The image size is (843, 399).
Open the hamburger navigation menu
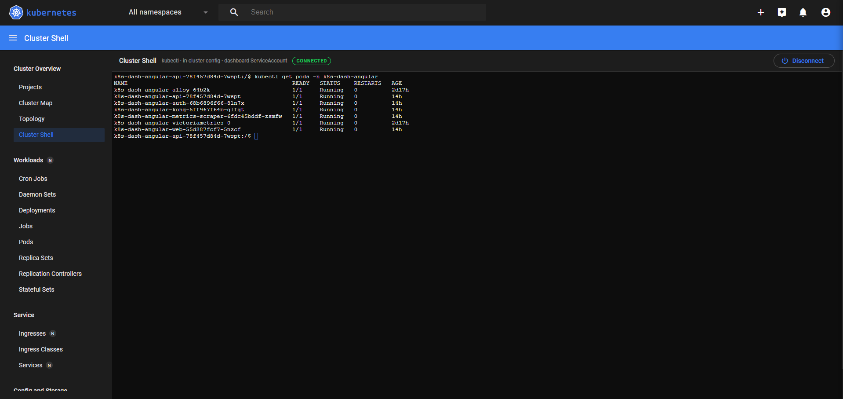tap(13, 38)
